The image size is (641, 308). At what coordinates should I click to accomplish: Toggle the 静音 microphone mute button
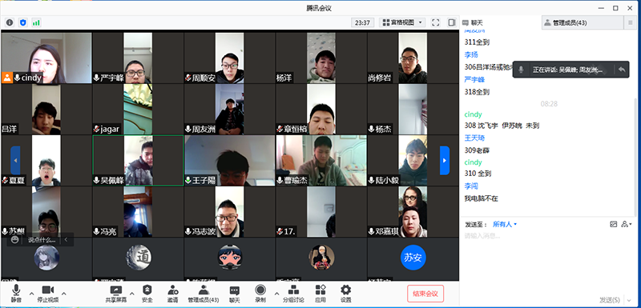[x=16, y=294]
